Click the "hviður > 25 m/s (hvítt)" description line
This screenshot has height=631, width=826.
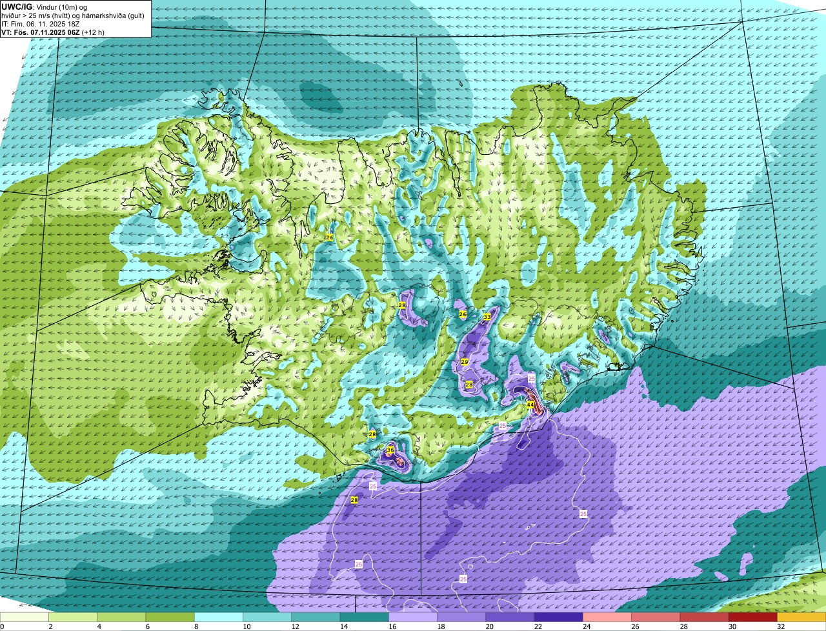73,15
